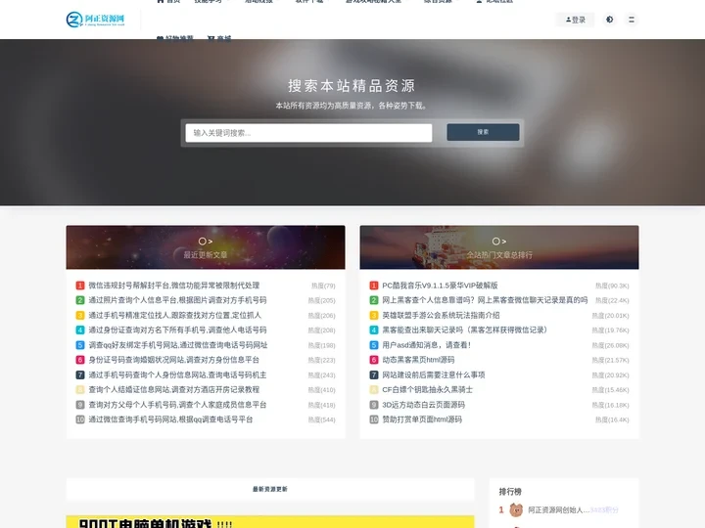Open article 调查qq好友绑定手机号网站

coord(178,345)
